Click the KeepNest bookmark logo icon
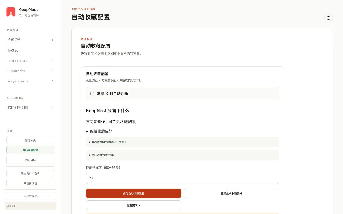Viewport: 343px width, 214px height. tap(11, 12)
